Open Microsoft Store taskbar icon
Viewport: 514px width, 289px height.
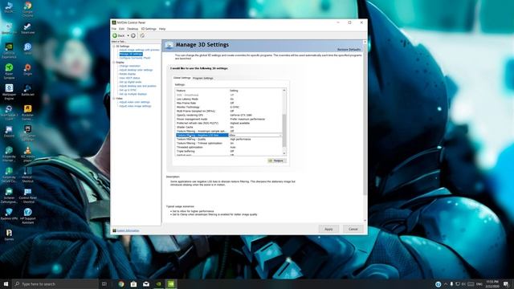point(133,284)
